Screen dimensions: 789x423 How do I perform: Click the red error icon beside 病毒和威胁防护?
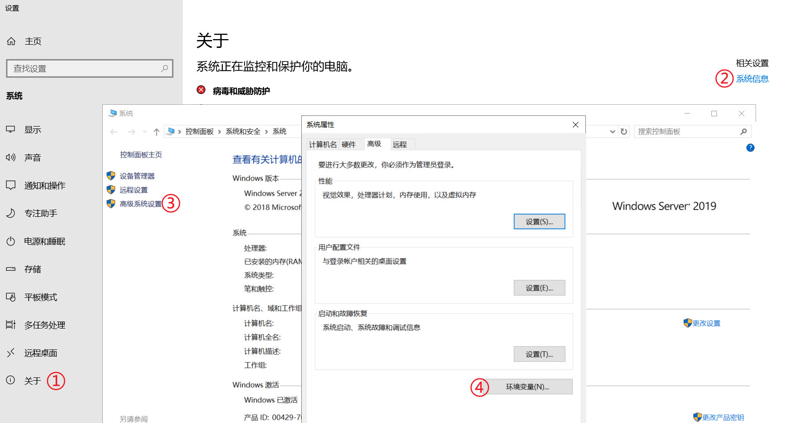tap(201, 90)
